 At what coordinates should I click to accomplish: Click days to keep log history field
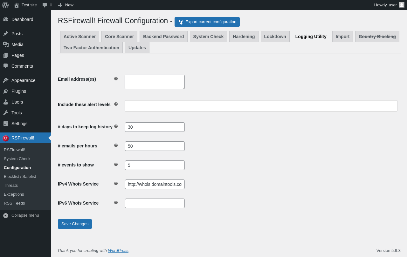(x=155, y=127)
